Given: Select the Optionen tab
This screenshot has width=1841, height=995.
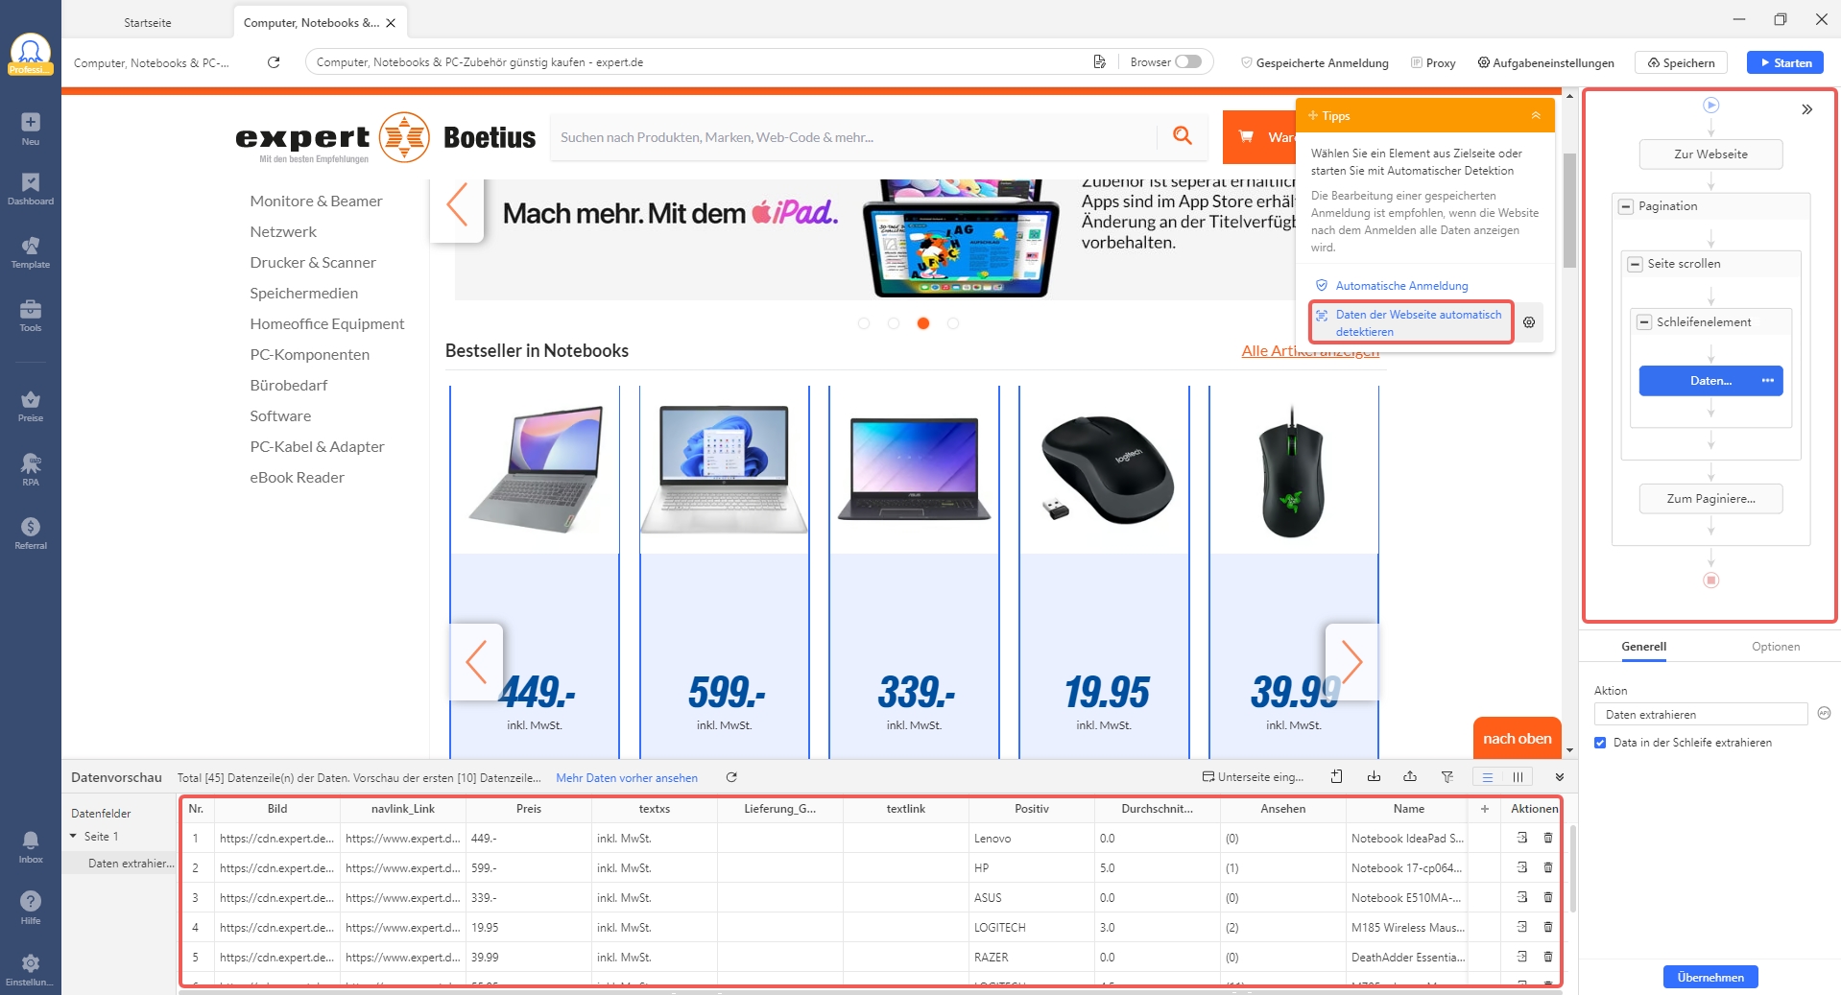Looking at the screenshot, I should [1776, 647].
